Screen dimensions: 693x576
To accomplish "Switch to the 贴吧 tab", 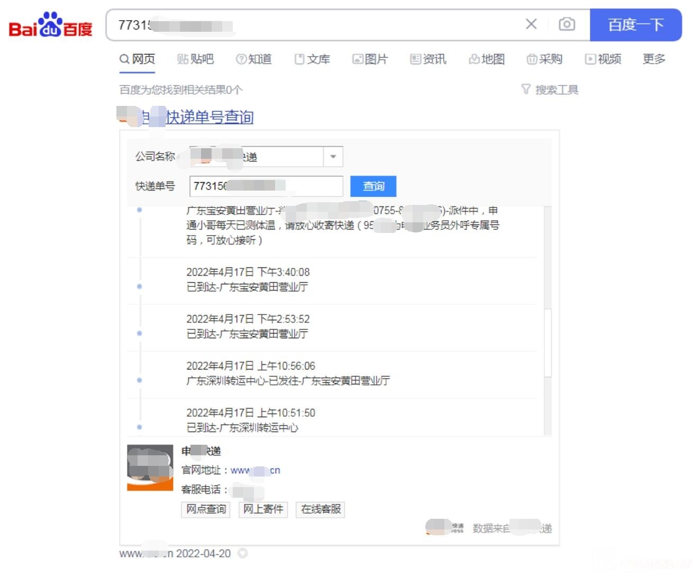I will click(x=195, y=59).
